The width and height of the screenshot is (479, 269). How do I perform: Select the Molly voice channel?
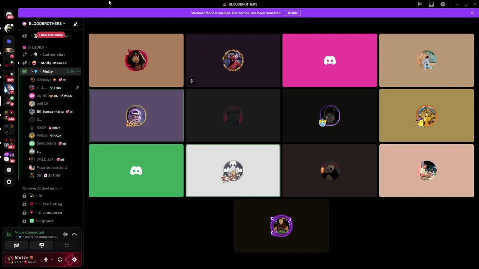click(x=50, y=71)
